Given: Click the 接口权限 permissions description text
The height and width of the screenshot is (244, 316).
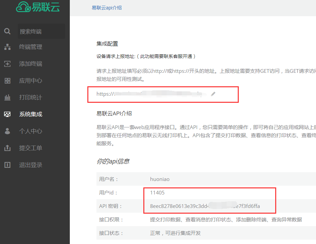Looking at the screenshot, I should coord(226,219).
